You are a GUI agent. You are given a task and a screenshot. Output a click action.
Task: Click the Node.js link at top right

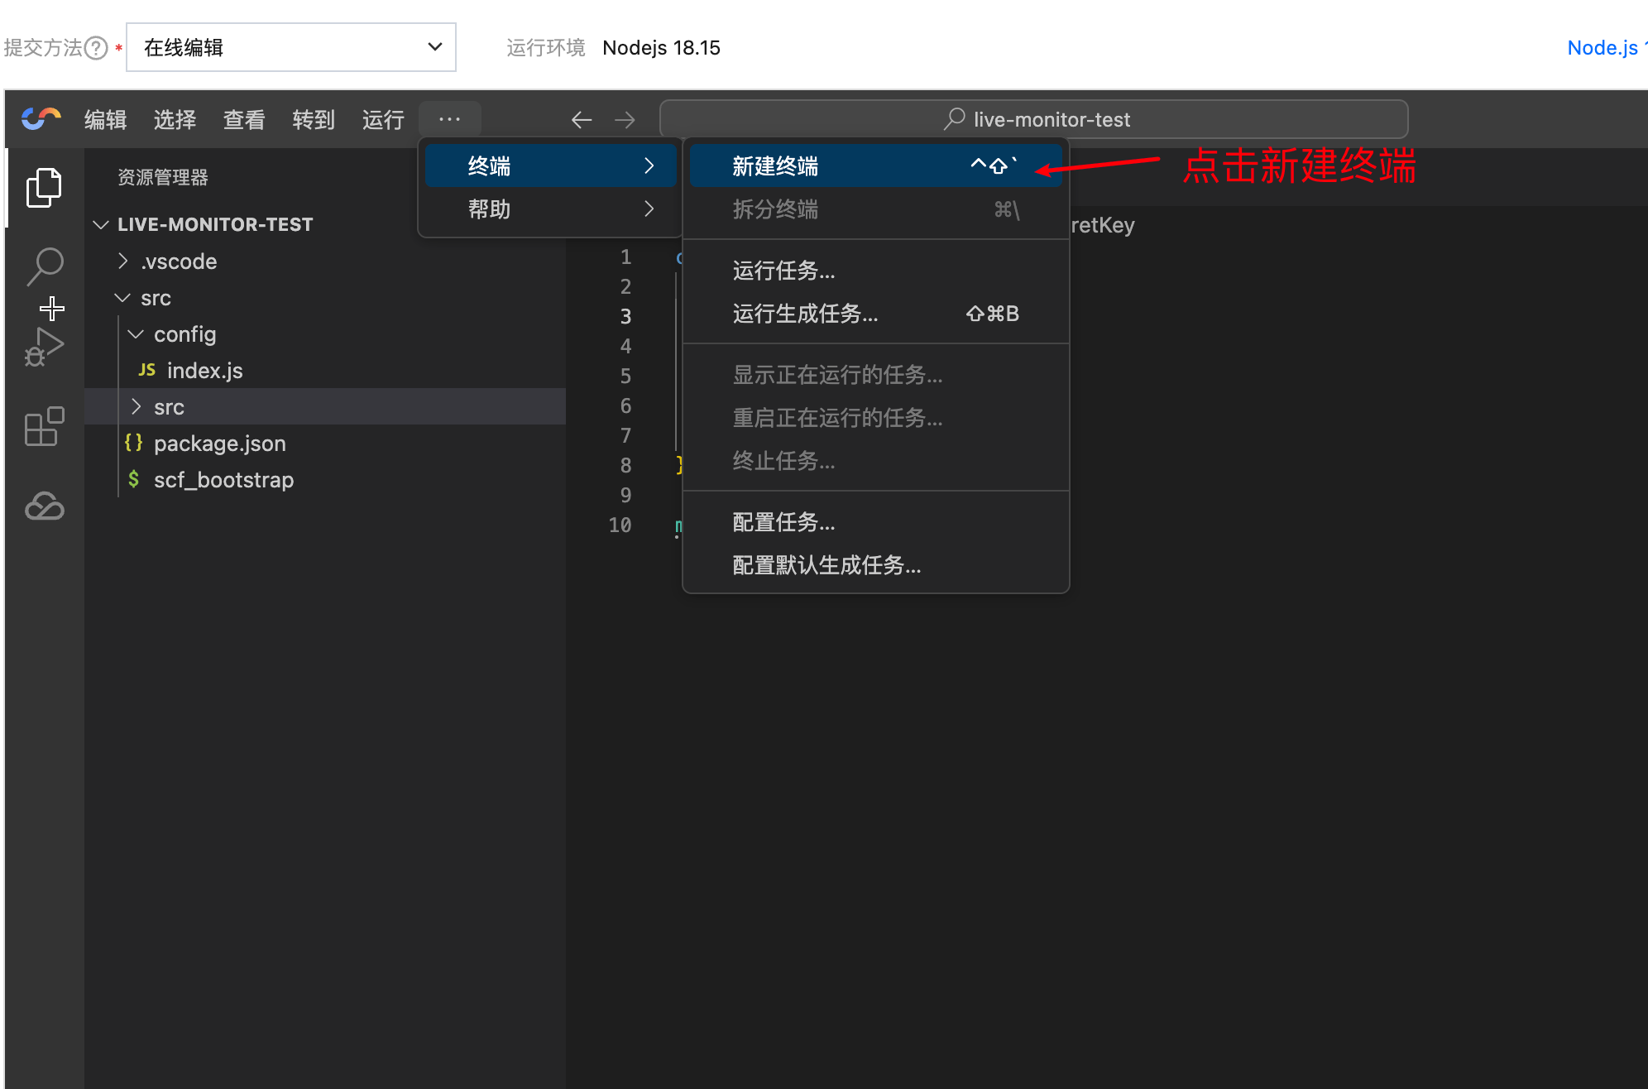tap(1602, 48)
